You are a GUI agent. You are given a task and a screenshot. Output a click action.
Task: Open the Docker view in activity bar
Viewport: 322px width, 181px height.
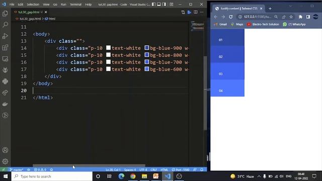(5, 104)
